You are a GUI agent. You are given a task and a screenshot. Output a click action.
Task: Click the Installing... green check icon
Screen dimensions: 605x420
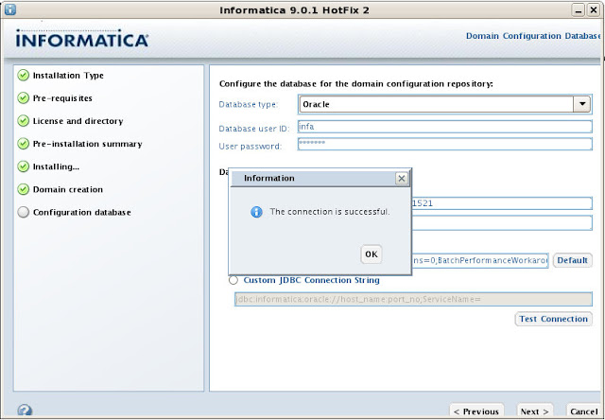point(23,166)
